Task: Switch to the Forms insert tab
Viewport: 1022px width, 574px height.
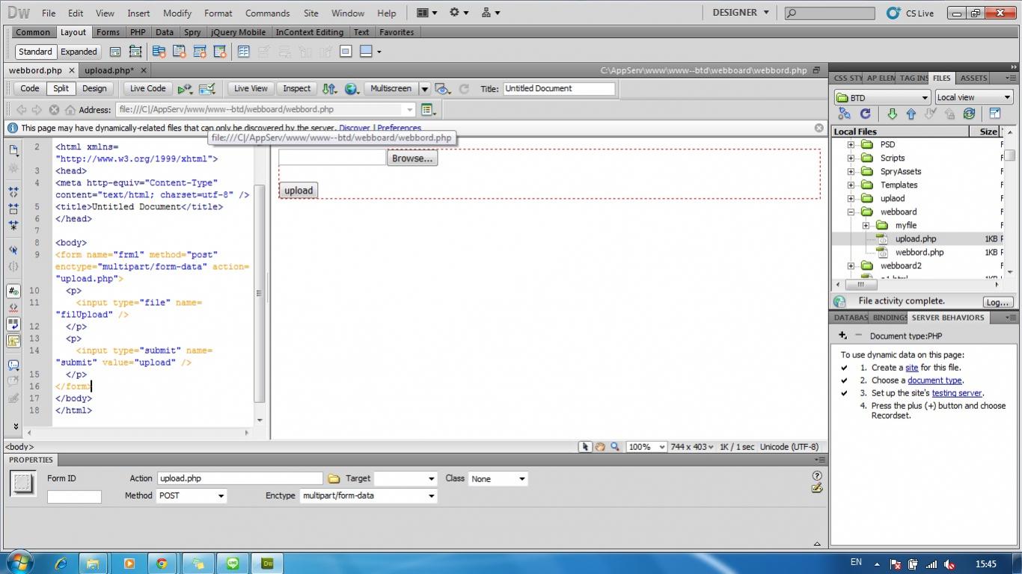Action: pos(108,32)
